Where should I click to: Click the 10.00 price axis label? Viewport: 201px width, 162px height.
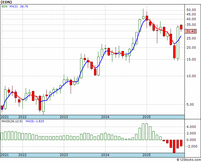(191, 76)
